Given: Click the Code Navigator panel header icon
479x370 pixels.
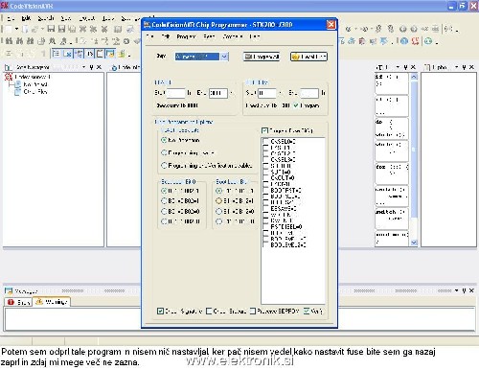Looking at the screenshot, I should (x=9, y=67).
